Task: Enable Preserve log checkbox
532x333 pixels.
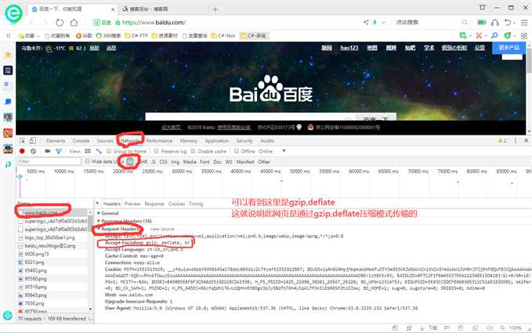Action: coord(156,151)
